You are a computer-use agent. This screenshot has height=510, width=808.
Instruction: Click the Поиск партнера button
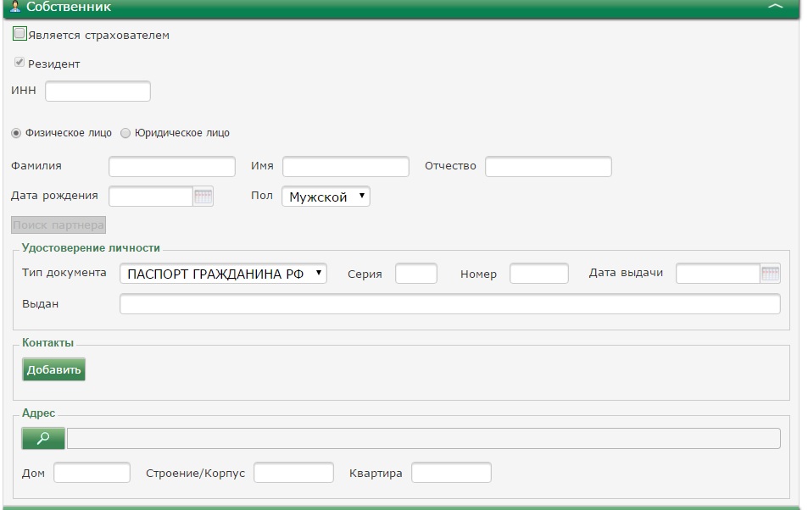point(59,225)
